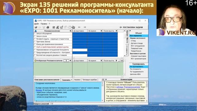The image size is (197, 111).
Task: Tick the red Клуб из представителей checkbox
Action: [x=35, y=47]
